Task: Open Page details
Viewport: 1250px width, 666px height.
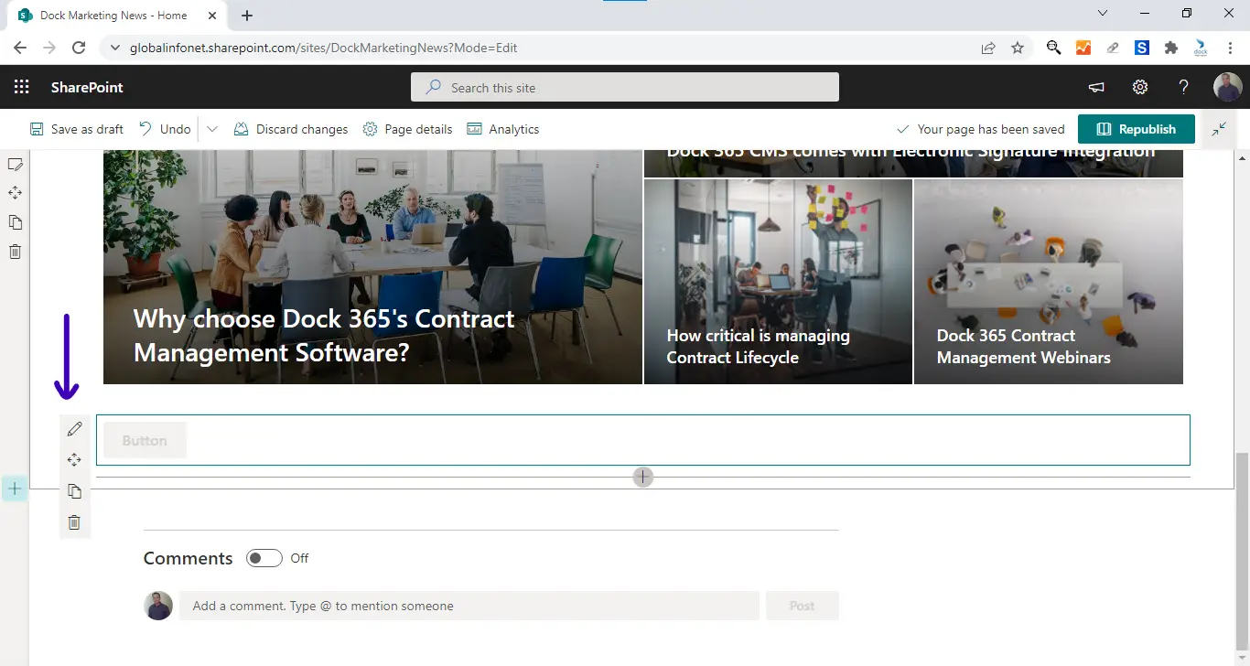Action: [407, 129]
